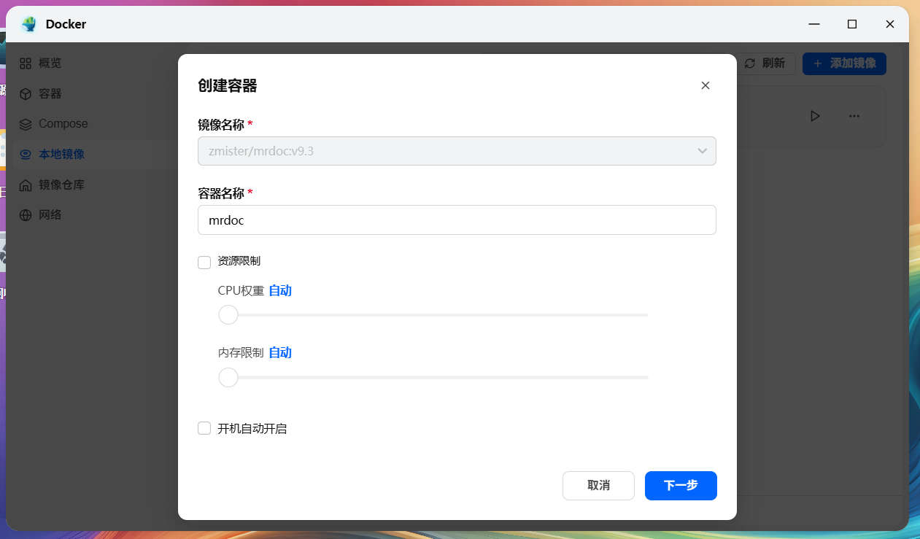Screen dimensions: 920x539
Task: Click the Network (网络) globe icon
Action: [26, 215]
